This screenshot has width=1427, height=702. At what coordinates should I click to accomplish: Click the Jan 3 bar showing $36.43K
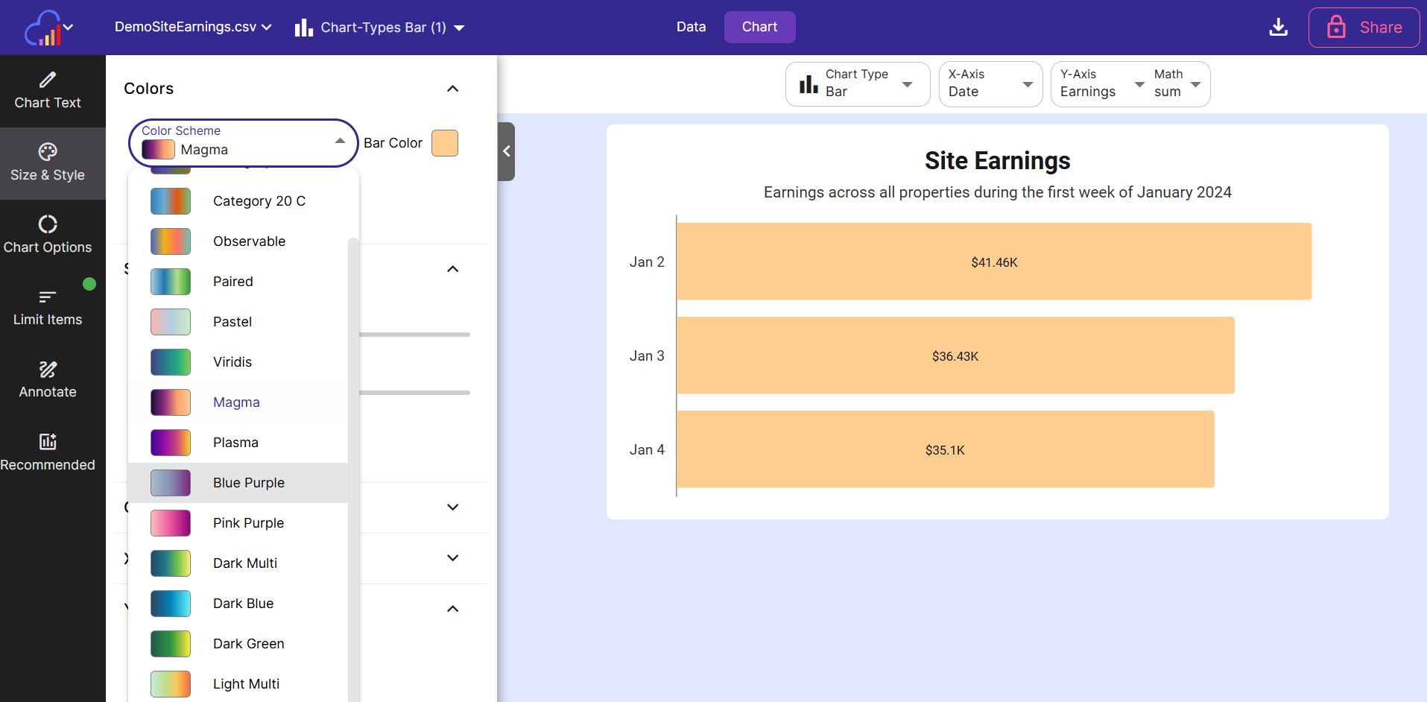click(x=955, y=355)
